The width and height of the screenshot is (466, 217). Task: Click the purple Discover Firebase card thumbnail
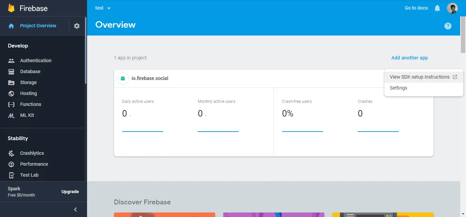274,215
